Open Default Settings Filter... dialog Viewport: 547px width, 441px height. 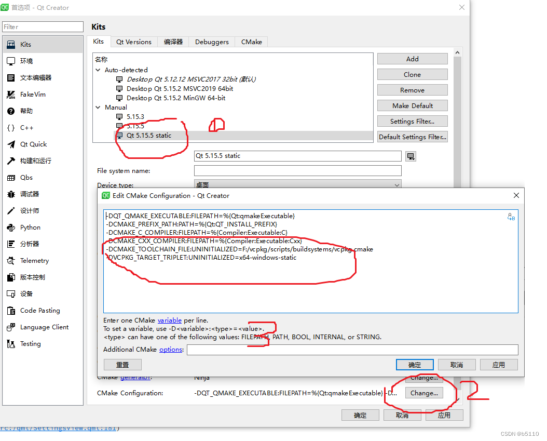coord(413,137)
